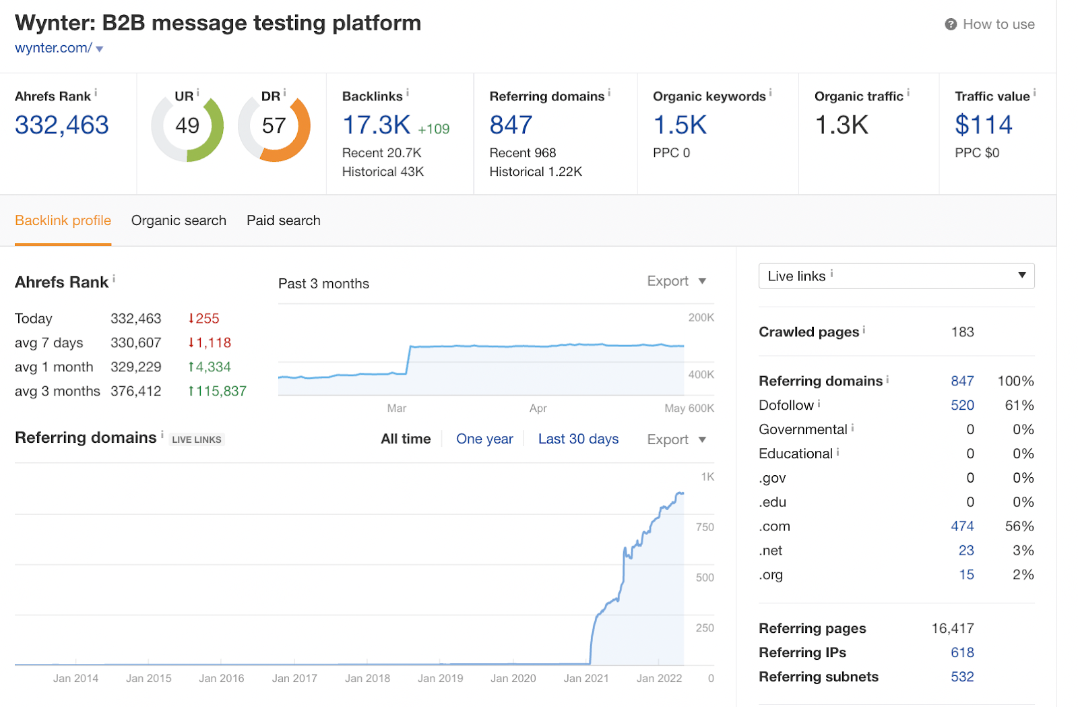Select the All time range

pos(406,439)
